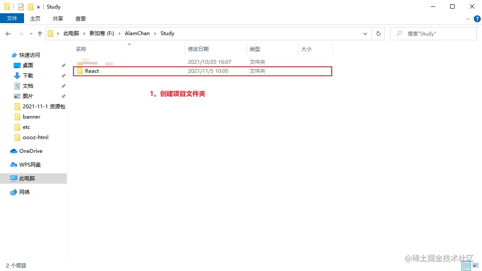Select AlamChan in the breadcrumb path
Screen dimensions: 482x271
click(x=137, y=33)
